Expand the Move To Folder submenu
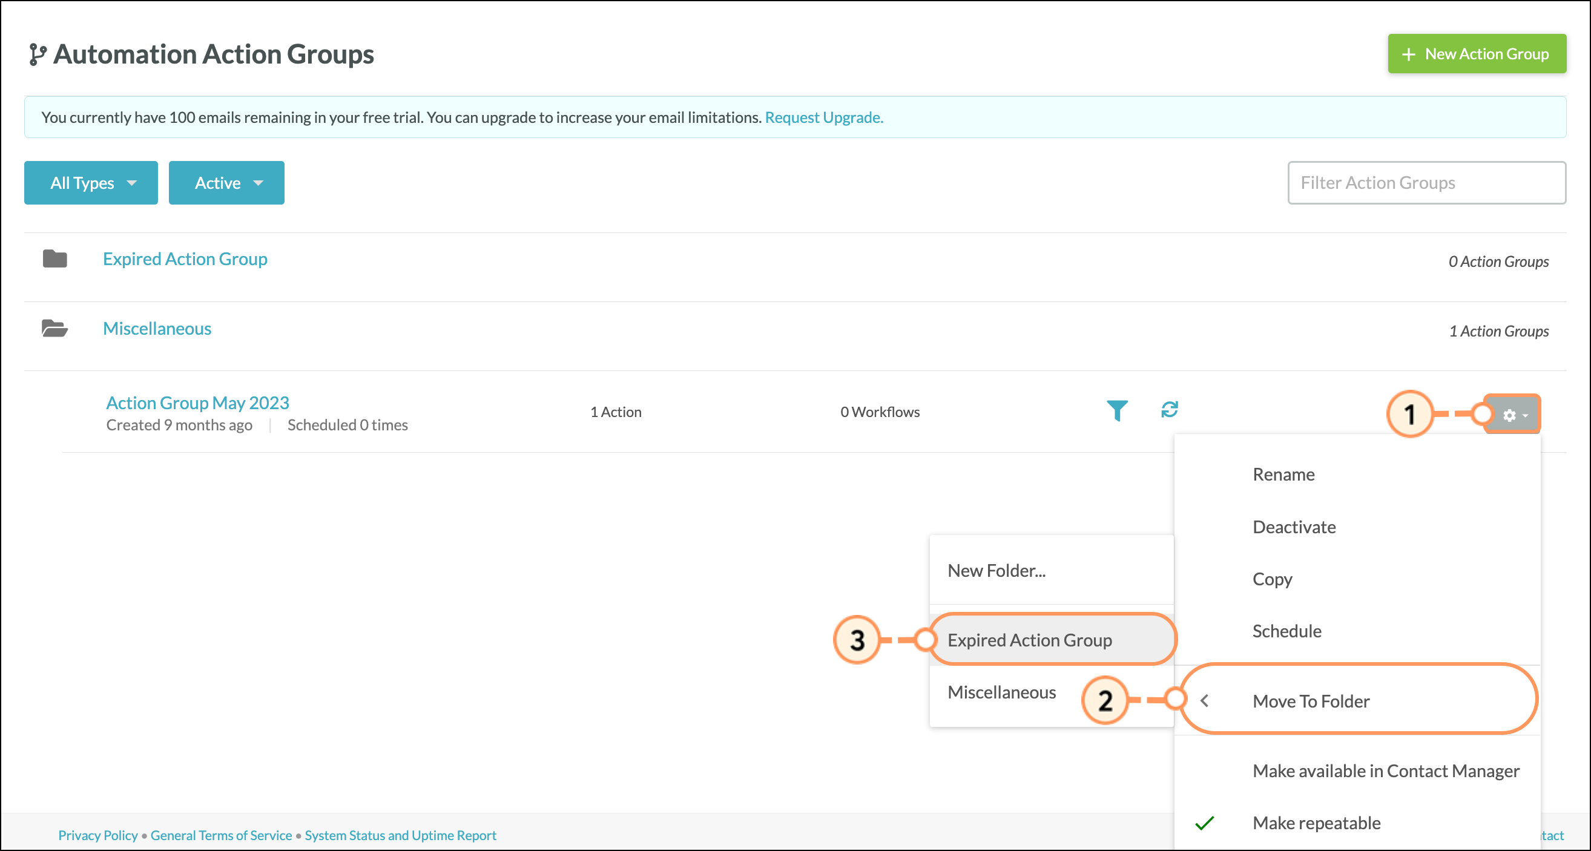 point(1357,701)
